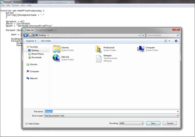195x137 pixels.
Task: Select Recent Places in Favorites
Action: [x=38, y=54]
